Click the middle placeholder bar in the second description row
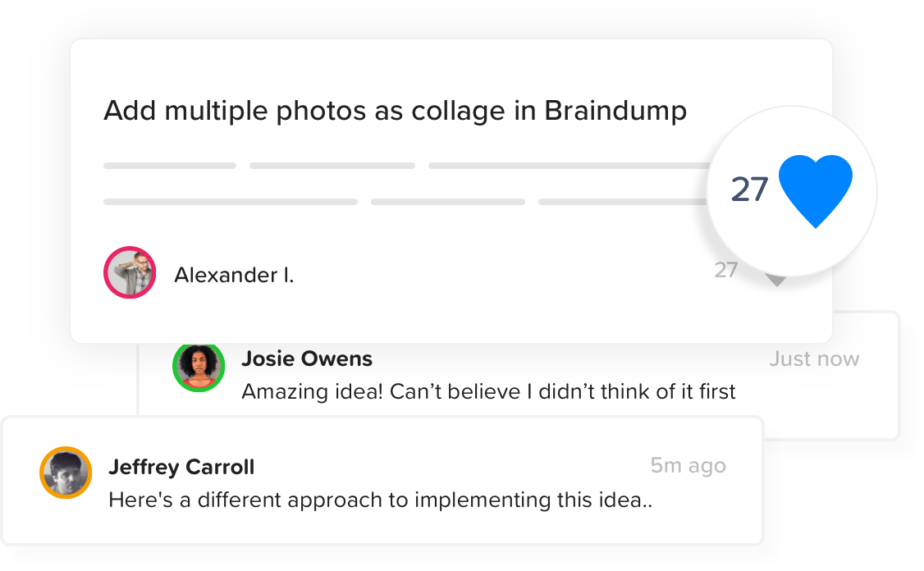 [x=448, y=202]
